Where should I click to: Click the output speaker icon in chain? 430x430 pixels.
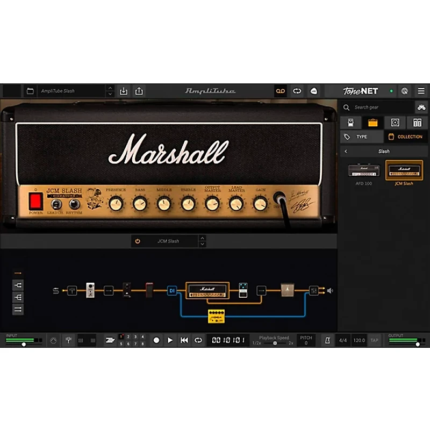click(330, 290)
